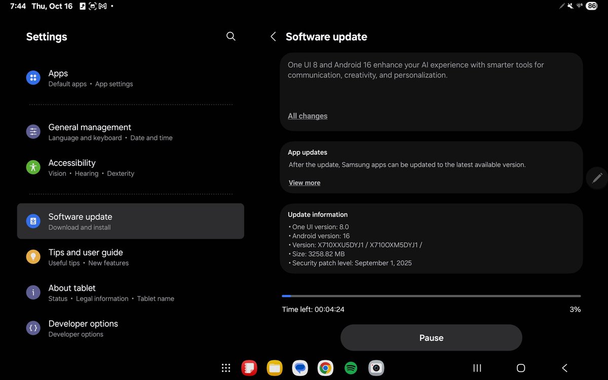Launch Chrome from the taskbar
Screen dimensions: 608x380
click(x=325, y=368)
